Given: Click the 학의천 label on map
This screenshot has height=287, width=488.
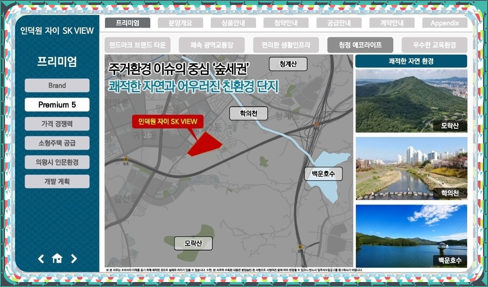Looking at the screenshot, I should [249, 114].
